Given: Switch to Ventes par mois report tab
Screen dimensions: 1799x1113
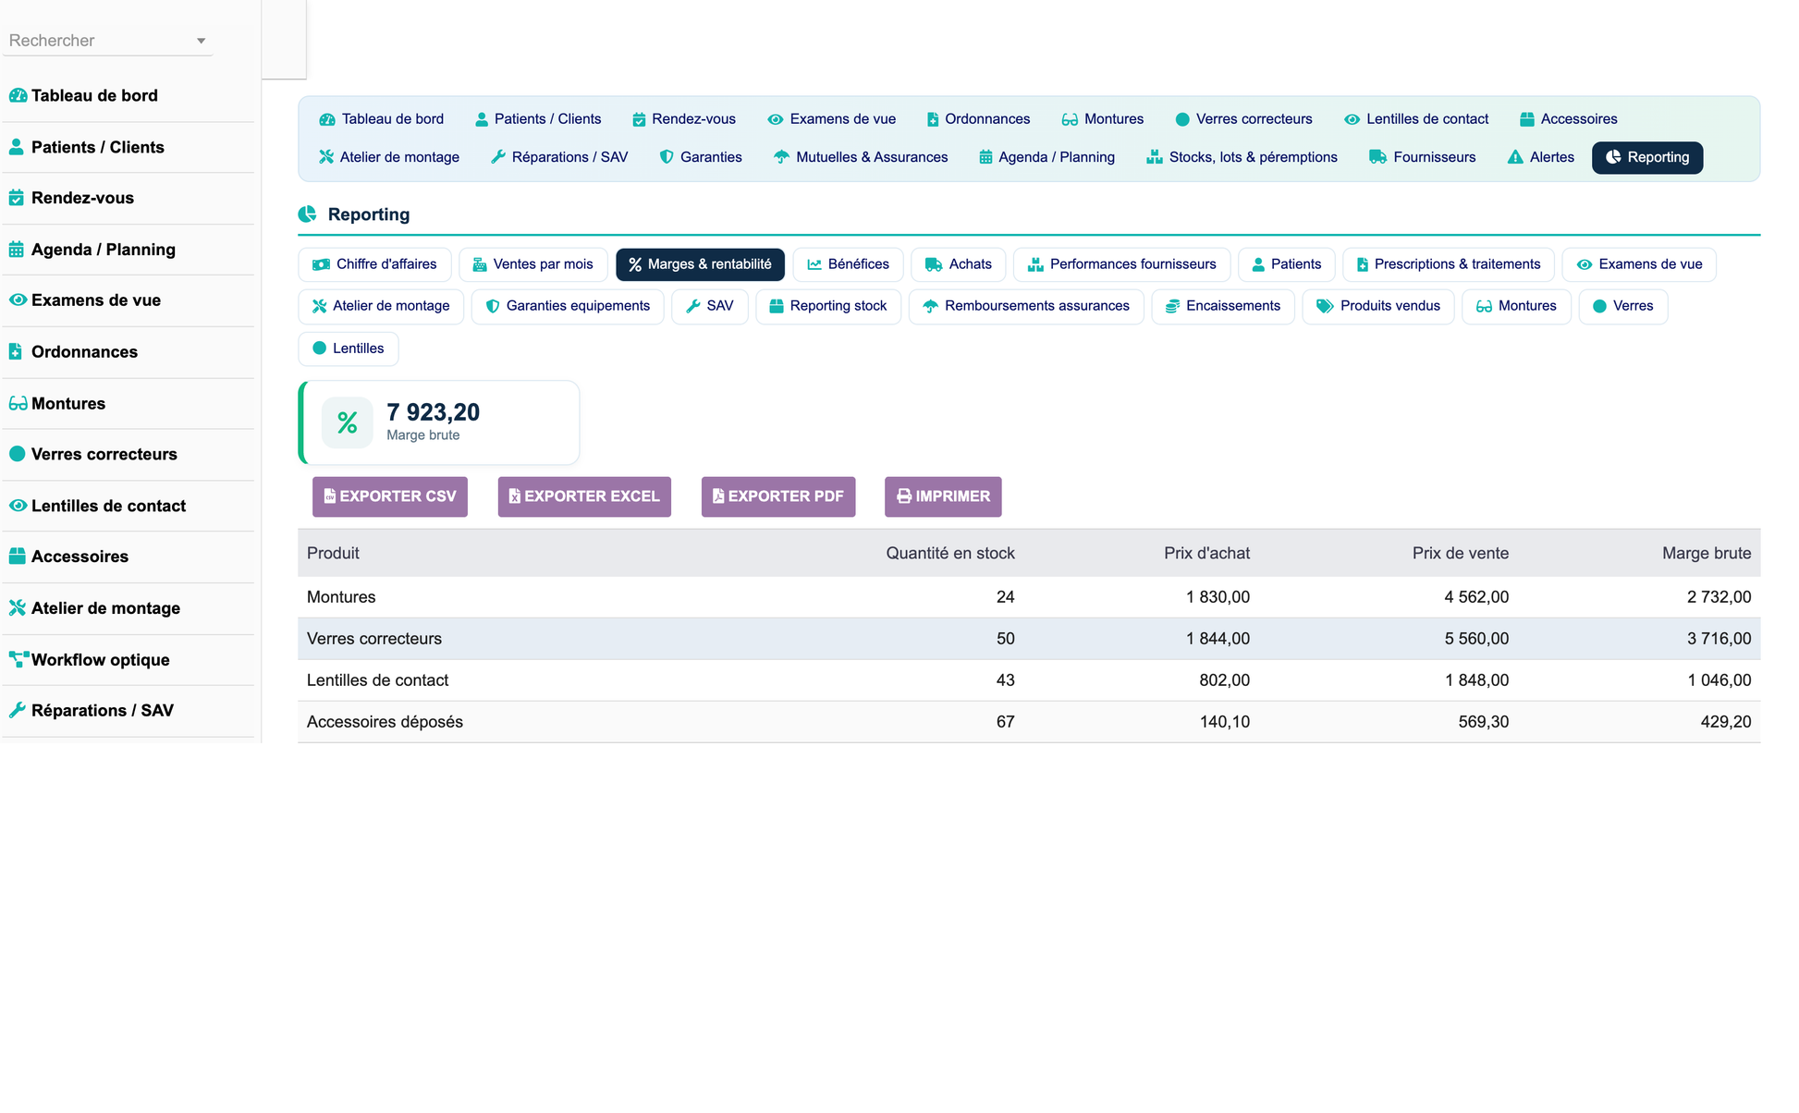Looking at the screenshot, I should [x=533, y=264].
